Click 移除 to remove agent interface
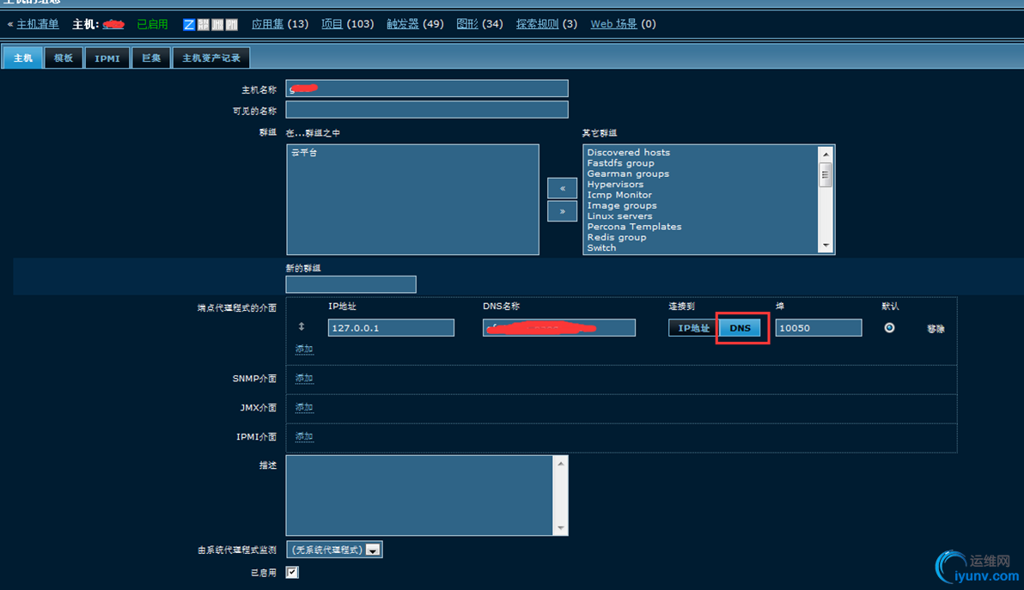This screenshot has height=590, width=1024. [936, 328]
